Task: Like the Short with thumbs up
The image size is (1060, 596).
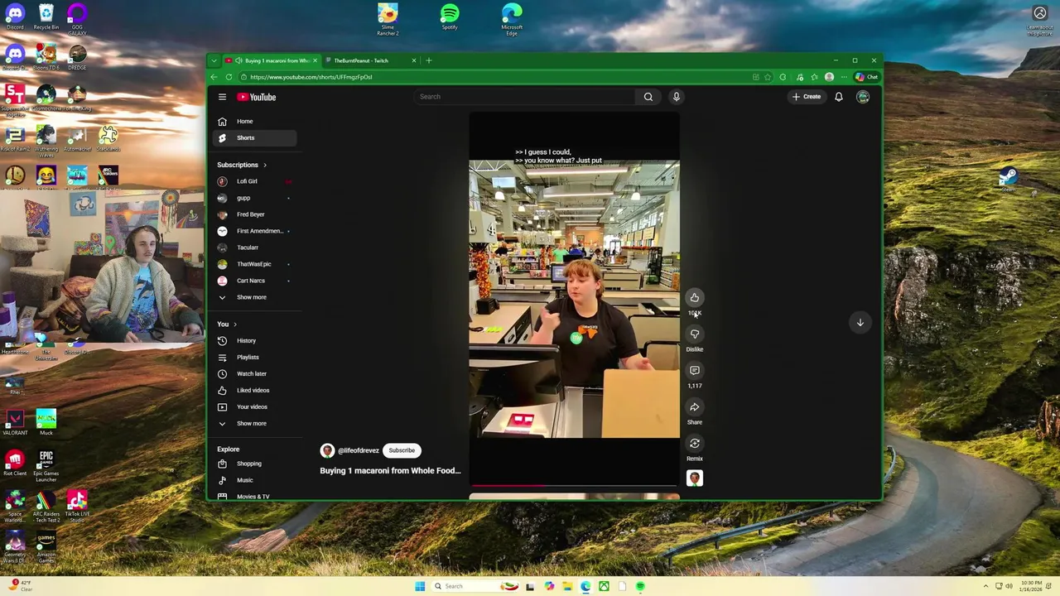Action: [x=695, y=298]
